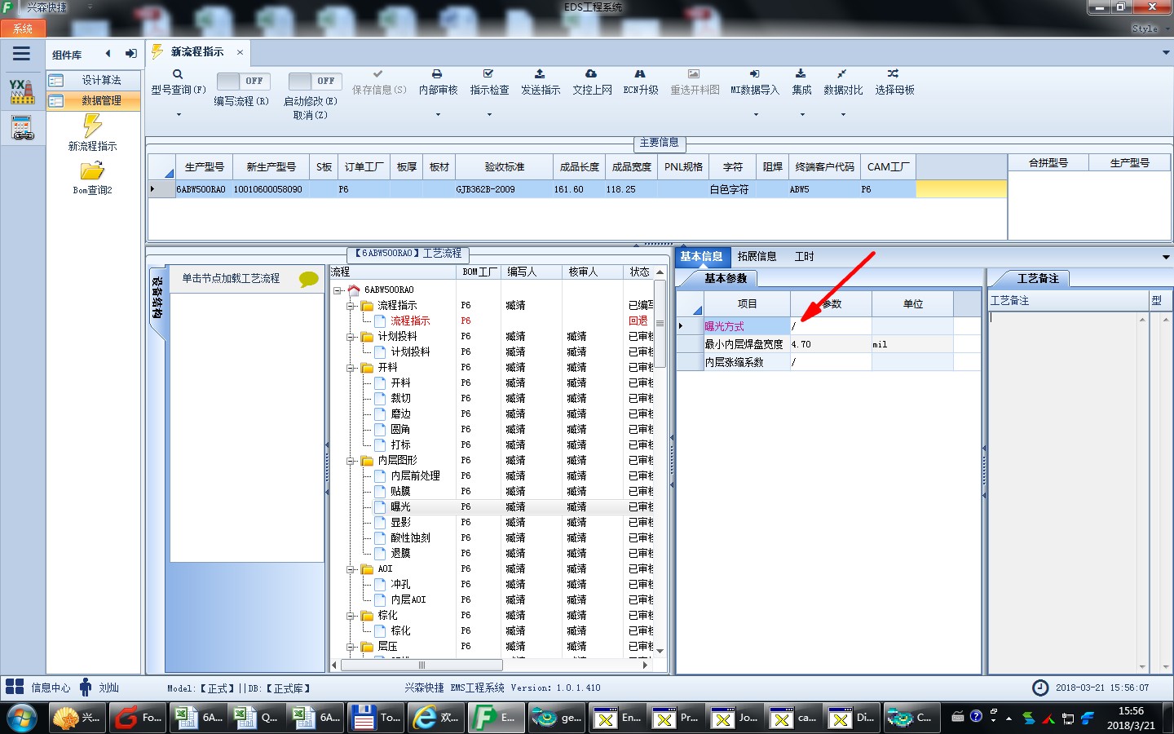
Task: Click the 选择母板 shuffle icon
Action: (x=893, y=73)
